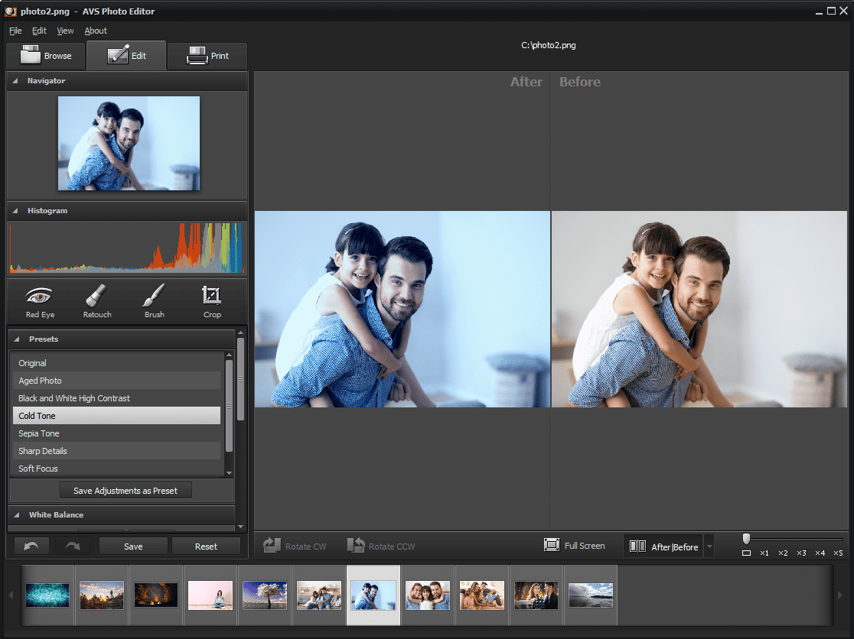Click the zoom slider handle
Viewport: 854px width, 639px height.
pos(746,538)
